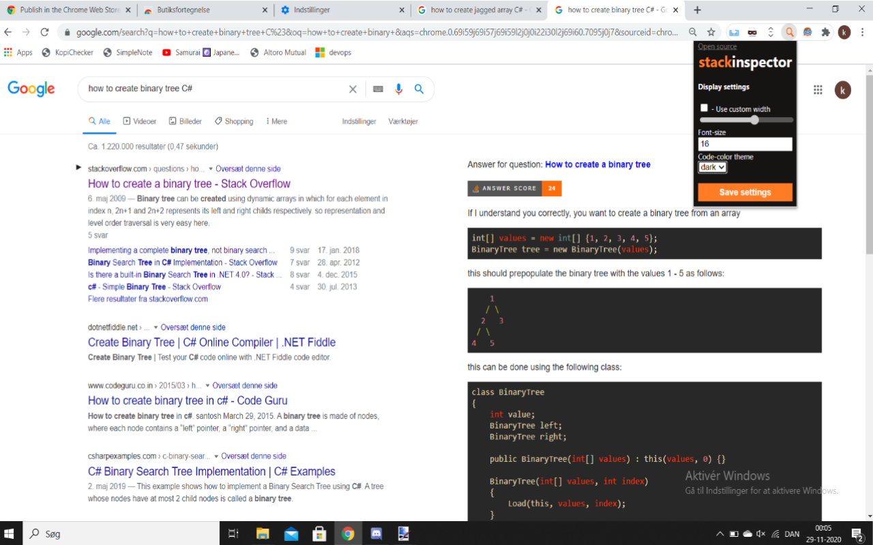The width and height of the screenshot is (873, 545).
Task: Open the Chrome extensions puzzle-piece menu
Action: click(826, 32)
